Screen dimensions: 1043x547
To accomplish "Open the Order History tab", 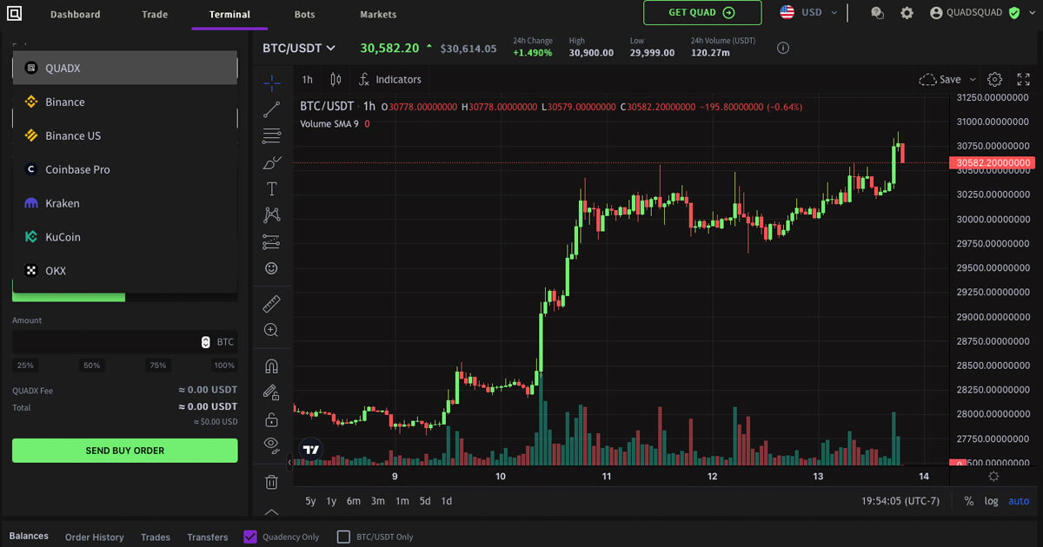I will tap(95, 537).
